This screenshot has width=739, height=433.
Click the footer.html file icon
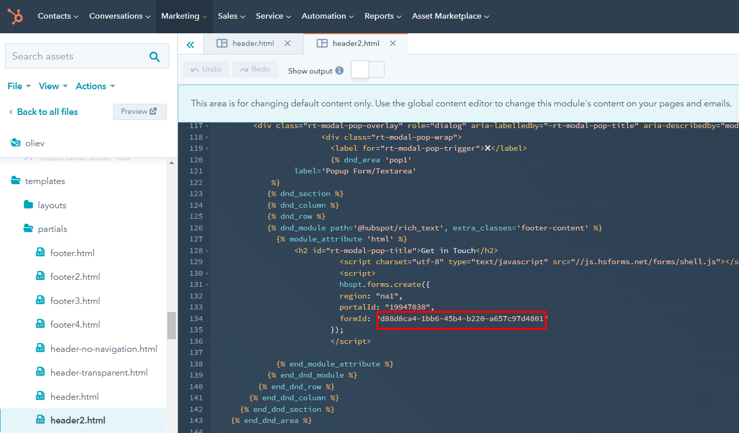40,253
